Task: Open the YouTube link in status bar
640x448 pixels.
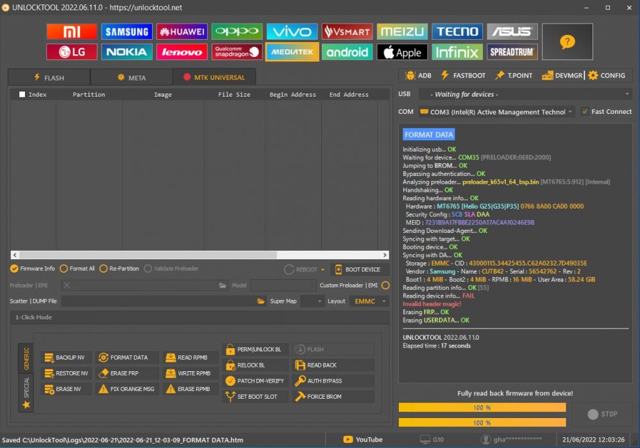Action: (x=363, y=440)
